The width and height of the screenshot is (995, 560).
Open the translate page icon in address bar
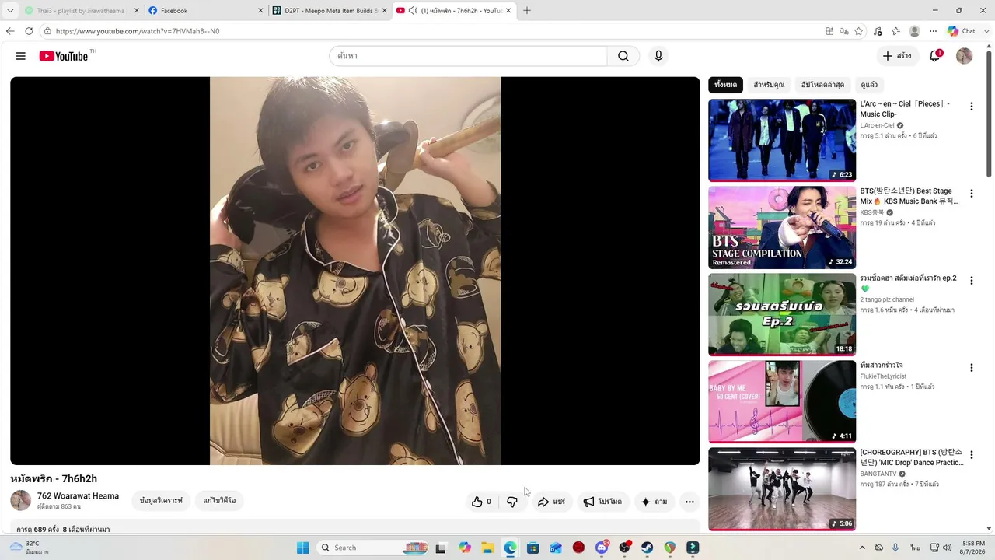click(844, 31)
